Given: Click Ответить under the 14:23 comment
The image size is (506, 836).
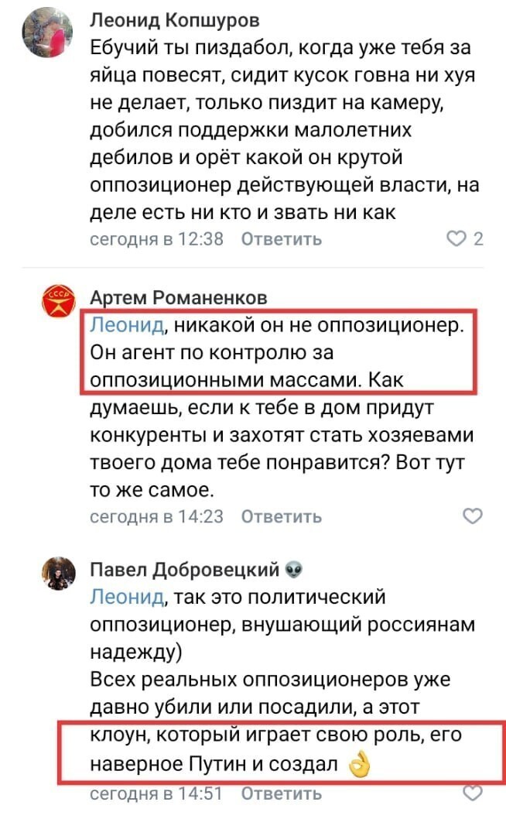Looking at the screenshot, I should 281,516.
